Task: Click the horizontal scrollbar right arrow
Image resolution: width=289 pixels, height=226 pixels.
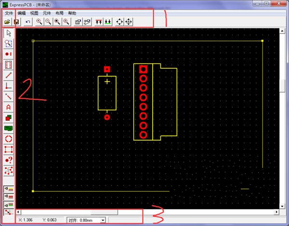Action: click(x=276, y=212)
